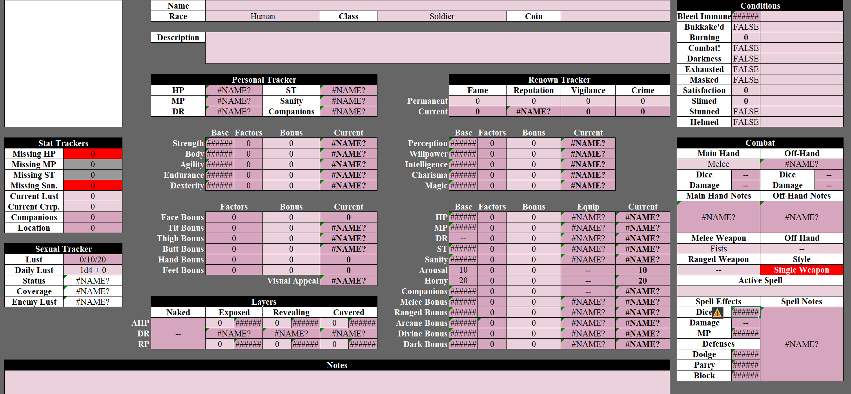The image size is (851, 394).
Task: Click into the Description text area
Action: 437,48
